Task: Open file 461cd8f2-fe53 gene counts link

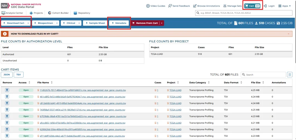Action: click(83, 97)
